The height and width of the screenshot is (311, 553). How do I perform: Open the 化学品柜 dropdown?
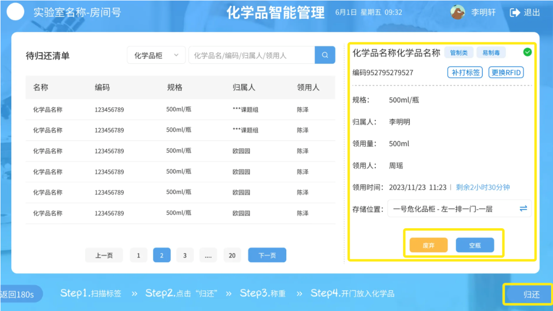[x=156, y=56]
